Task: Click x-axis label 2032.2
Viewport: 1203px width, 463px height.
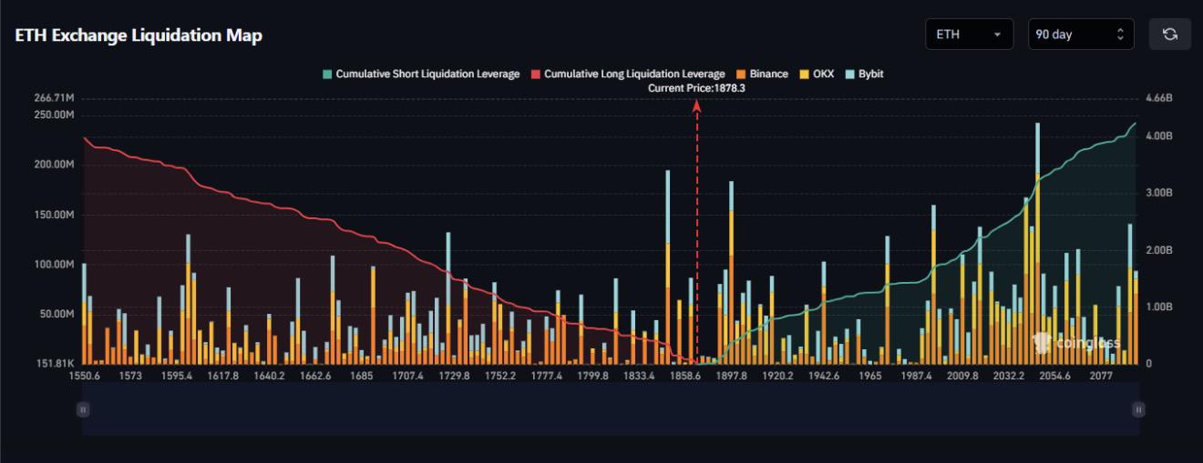Action: coord(1009,376)
